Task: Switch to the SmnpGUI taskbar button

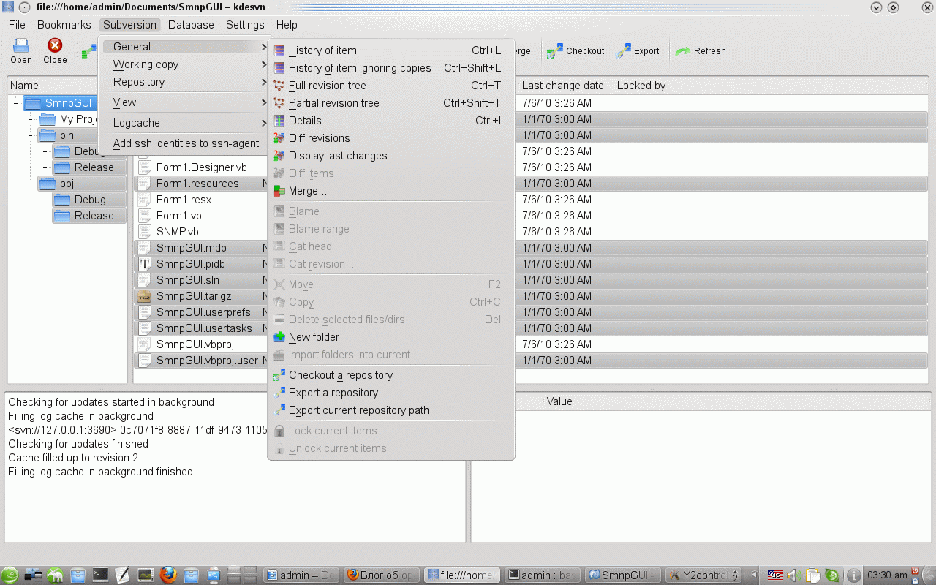Action: tap(624, 575)
